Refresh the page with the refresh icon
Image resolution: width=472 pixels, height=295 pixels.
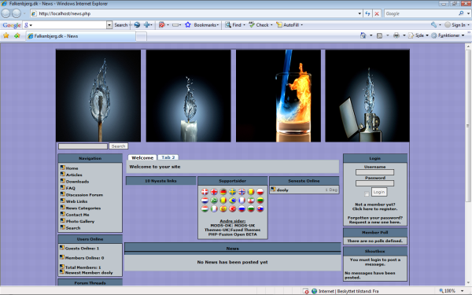pyautogui.click(x=367, y=13)
